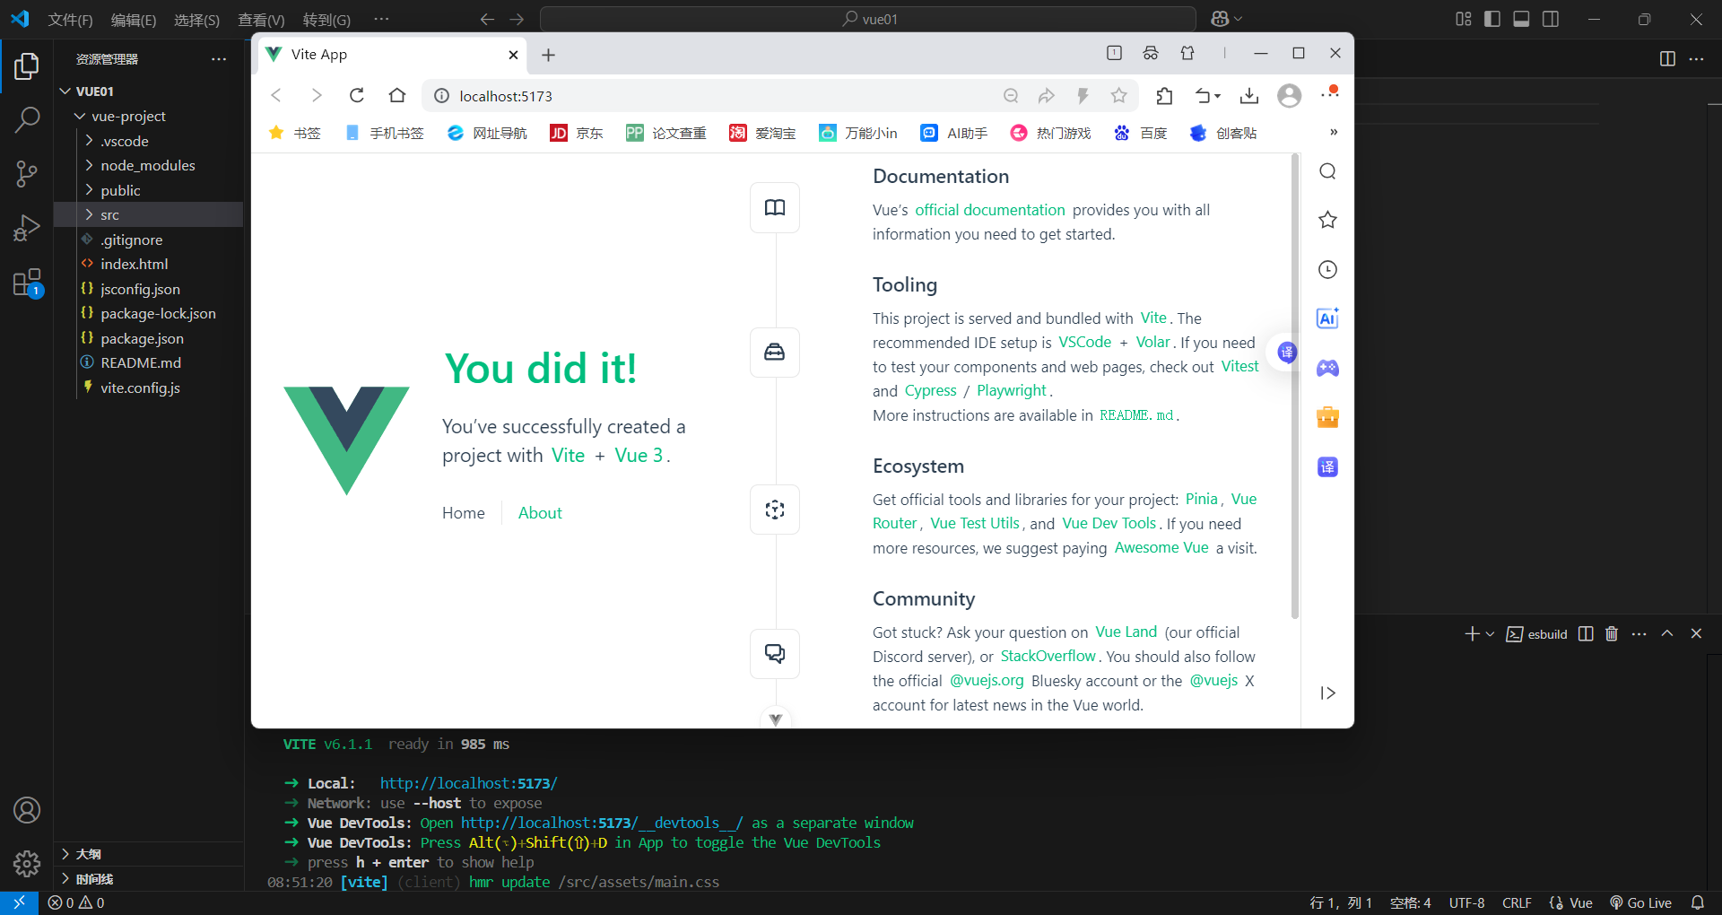
Task: Click Go Live in the status bar
Action: [1640, 902]
